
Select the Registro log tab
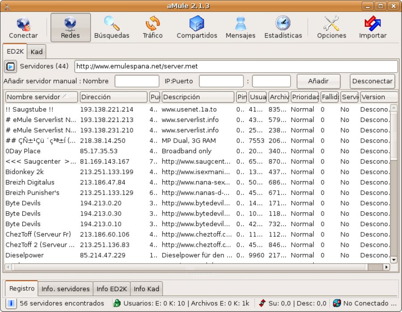pyautogui.click(x=22, y=288)
